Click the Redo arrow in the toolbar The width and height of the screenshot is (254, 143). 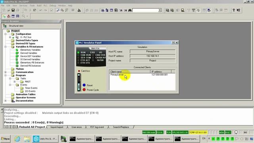pyautogui.click(x=45, y=10)
